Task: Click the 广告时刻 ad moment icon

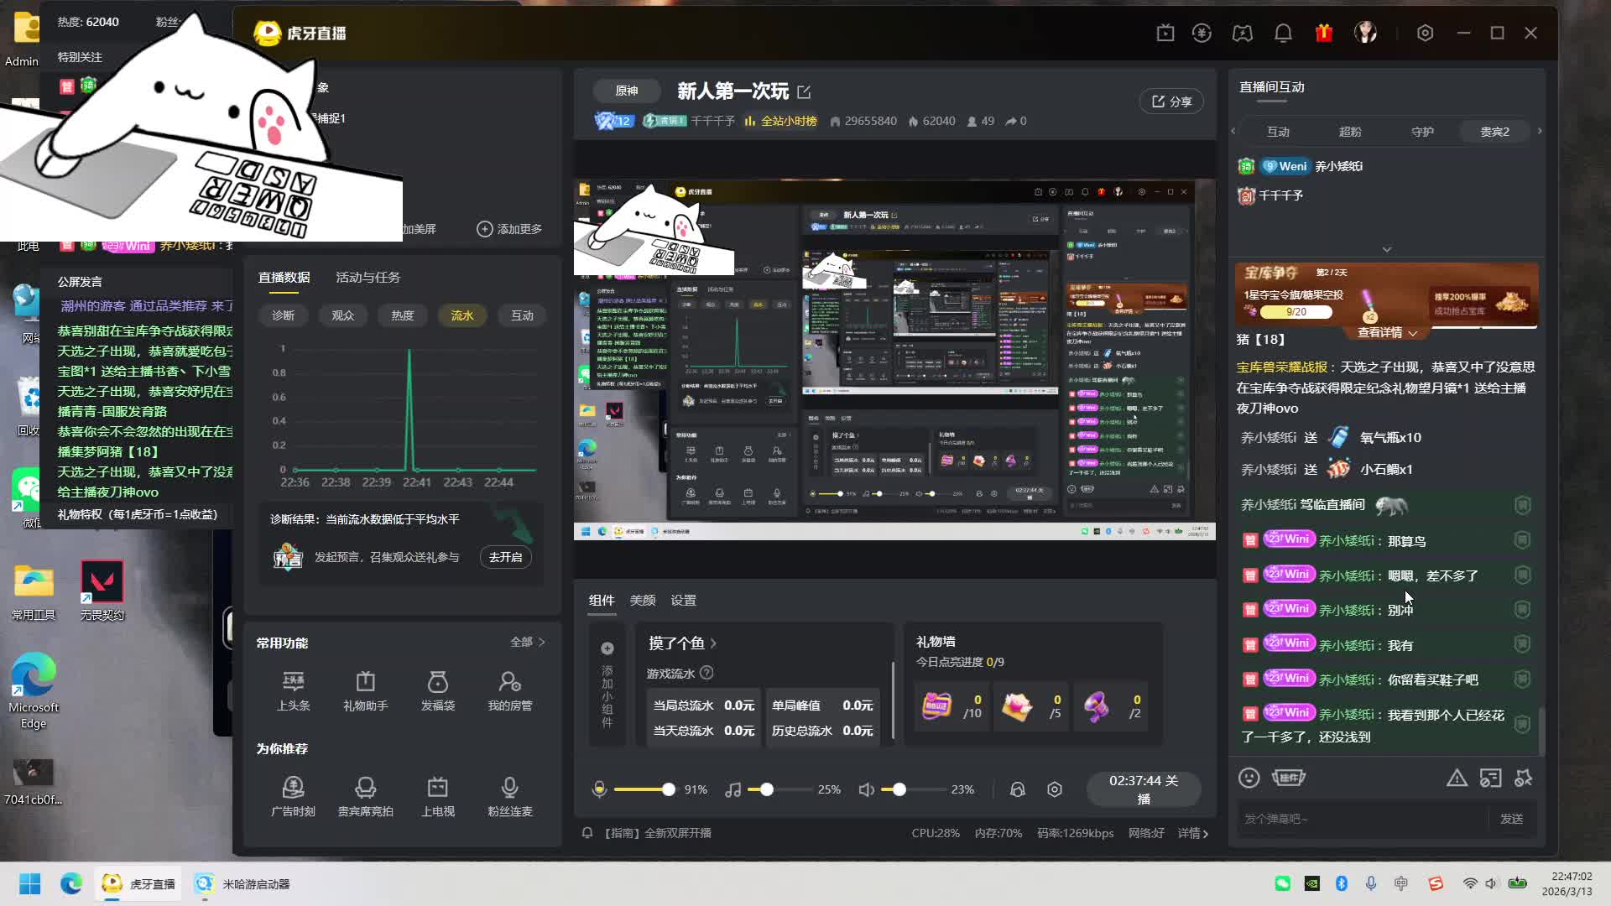Action: pos(293,788)
